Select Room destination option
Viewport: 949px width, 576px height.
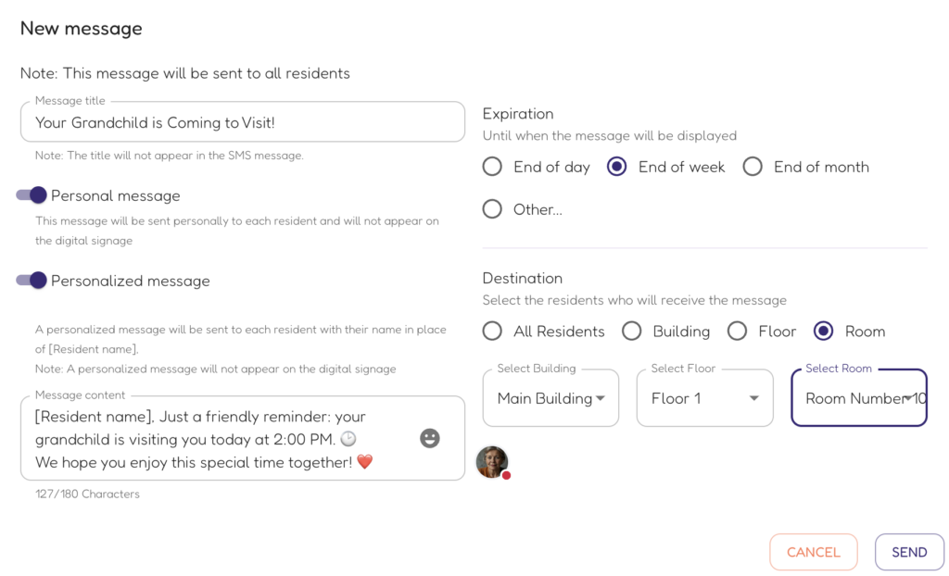823,331
